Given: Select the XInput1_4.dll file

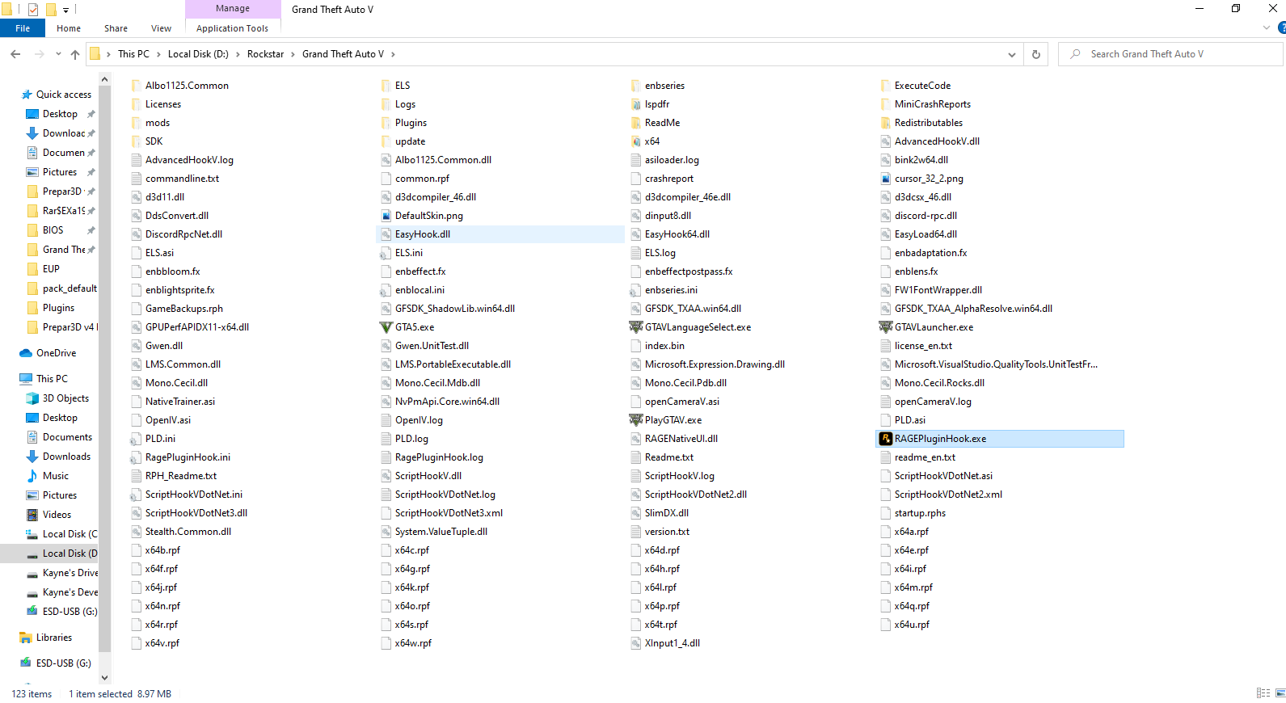Looking at the screenshot, I should pyautogui.click(x=673, y=643).
